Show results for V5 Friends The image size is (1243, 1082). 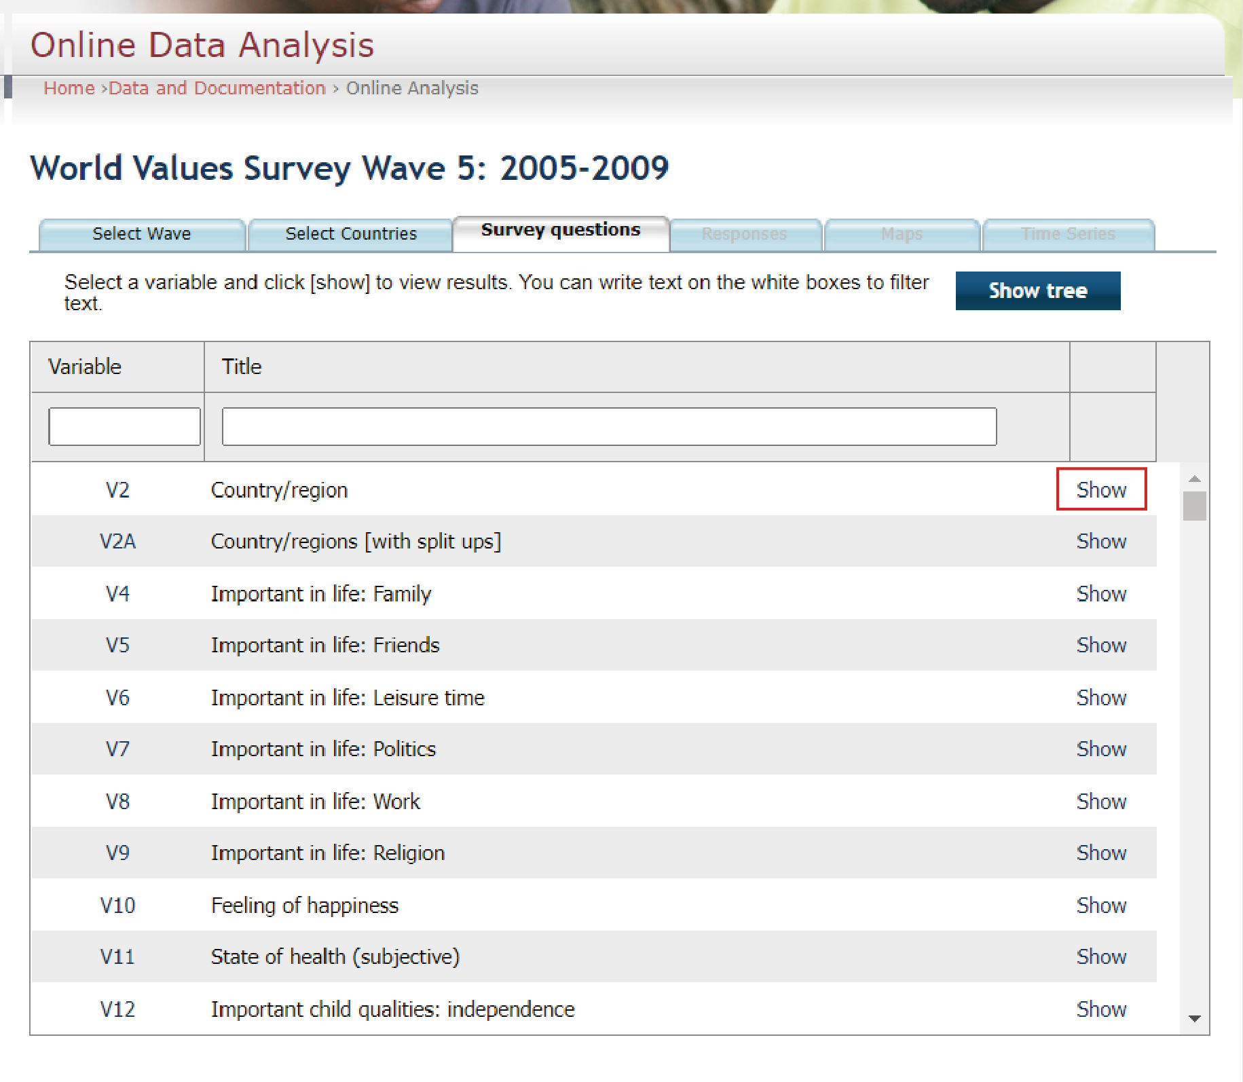pyautogui.click(x=1101, y=645)
